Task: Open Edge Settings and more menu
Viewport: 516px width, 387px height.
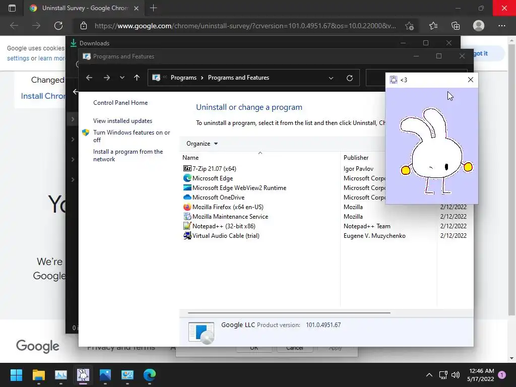Action: click(x=501, y=26)
